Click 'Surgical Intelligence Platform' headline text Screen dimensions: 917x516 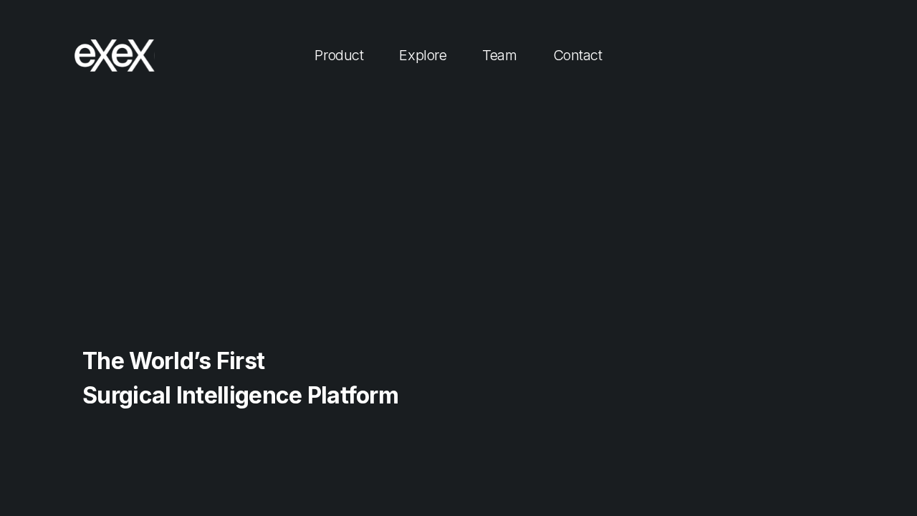(x=240, y=395)
